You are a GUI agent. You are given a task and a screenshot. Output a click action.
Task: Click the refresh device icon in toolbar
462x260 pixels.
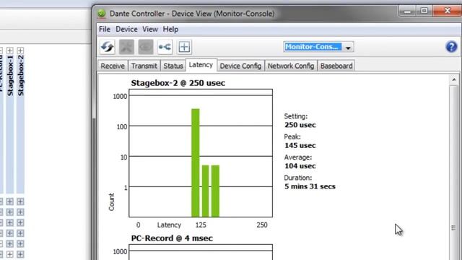click(x=108, y=47)
